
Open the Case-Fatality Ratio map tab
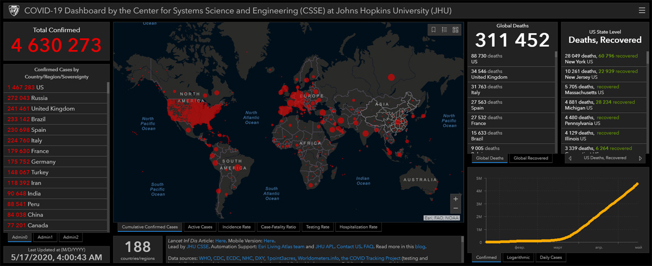coord(278,227)
